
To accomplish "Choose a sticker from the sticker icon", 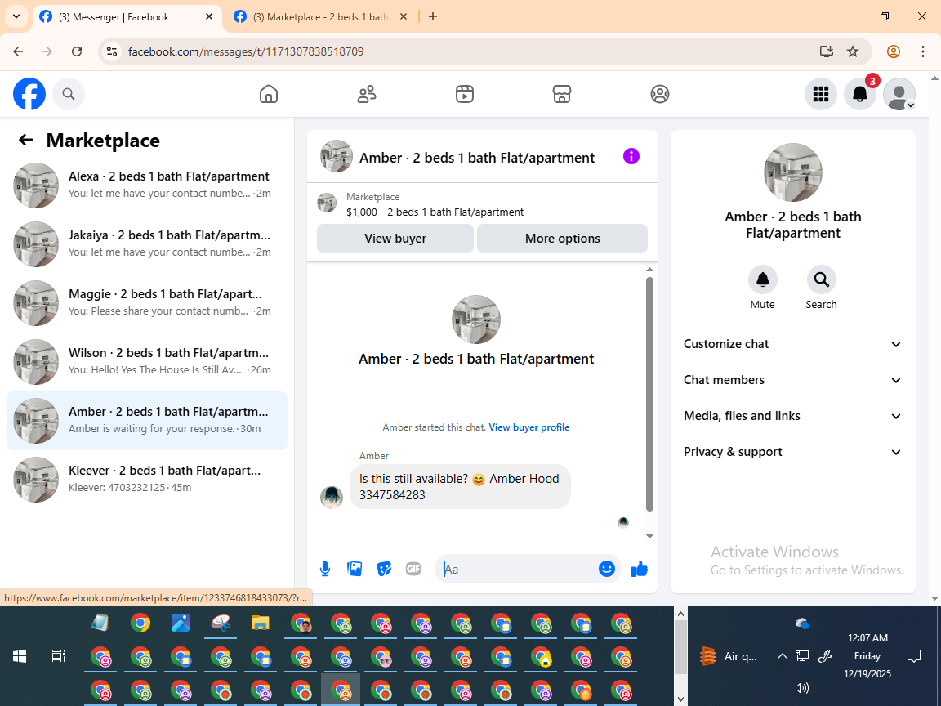I will (384, 569).
